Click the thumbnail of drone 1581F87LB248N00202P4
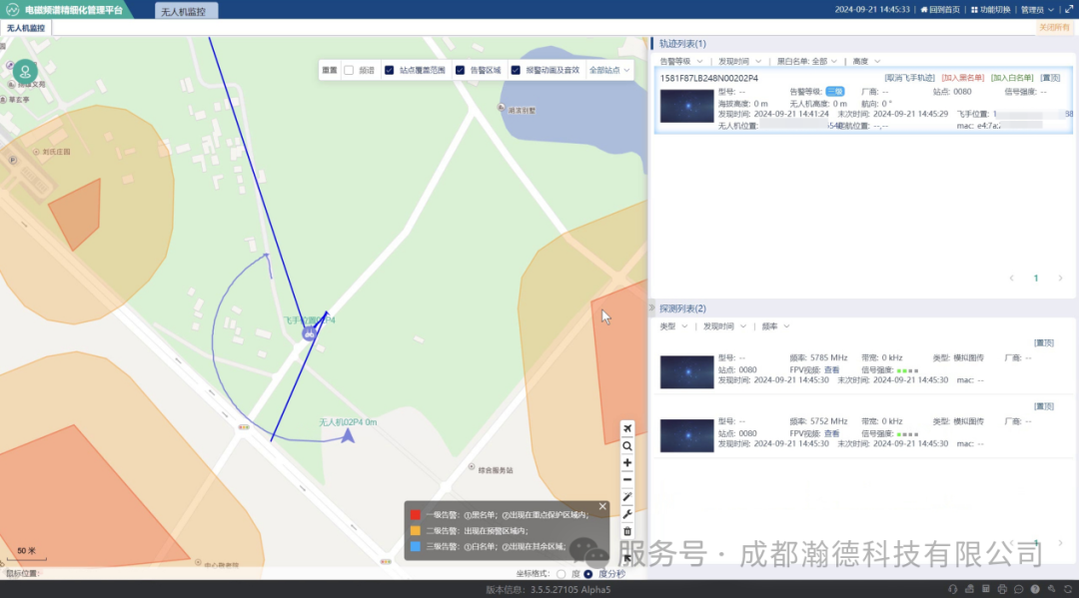Screen dimensions: 1079x598 pos(686,105)
